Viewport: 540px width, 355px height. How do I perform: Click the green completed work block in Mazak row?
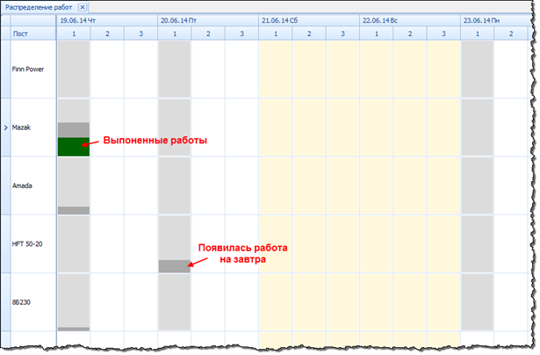pos(74,147)
